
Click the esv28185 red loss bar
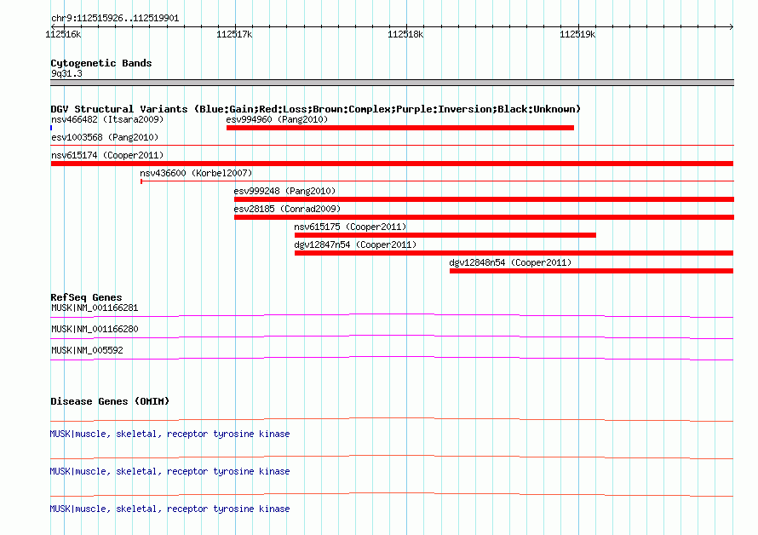[484, 217]
